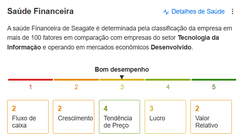The height and width of the screenshot is (139, 239).
Task: Click the Saúde Financeira heading
Action: (40, 11)
